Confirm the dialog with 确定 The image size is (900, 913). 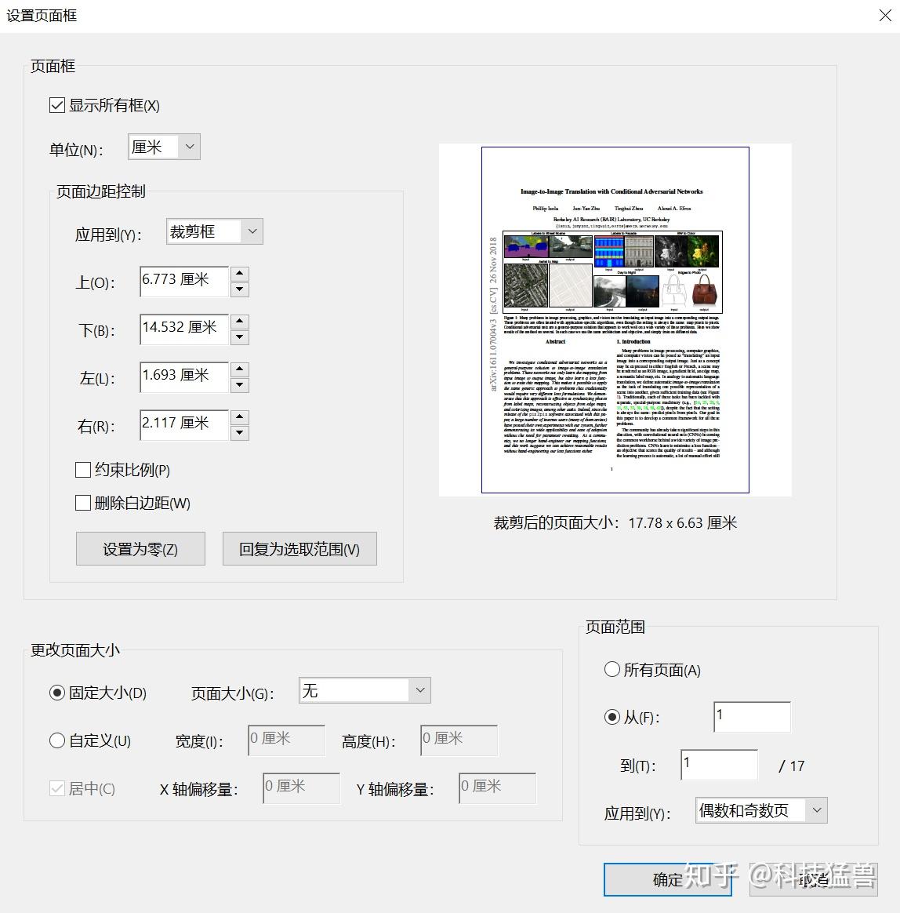coord(667,880)
